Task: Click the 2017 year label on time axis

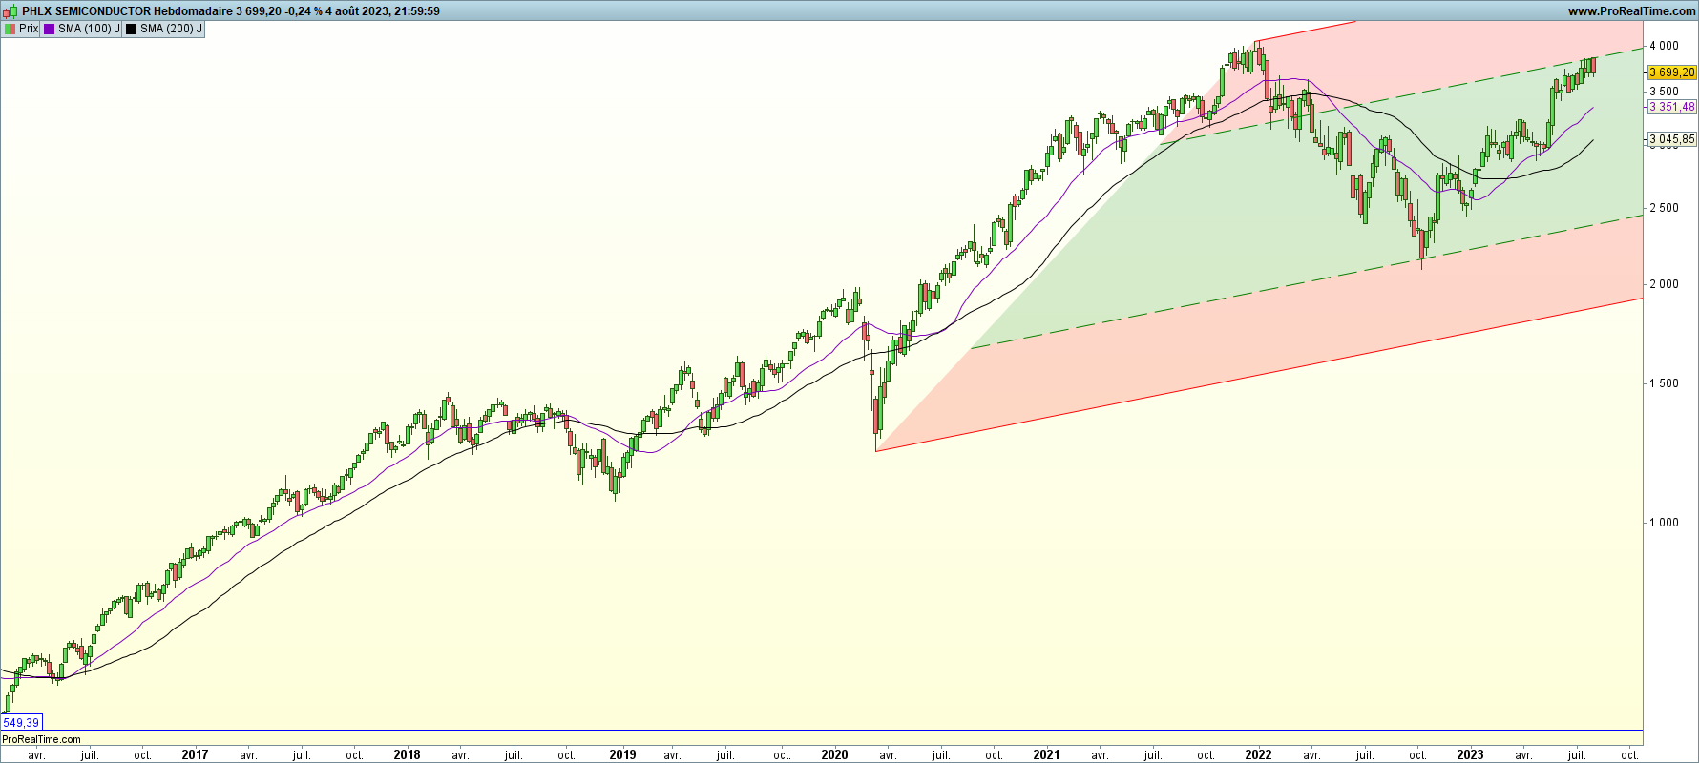Action: pos(195,754)
